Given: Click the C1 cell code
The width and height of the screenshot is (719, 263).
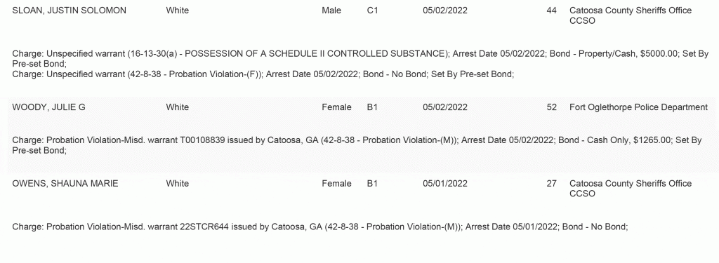Looking at the screenshot, I should click(372, 11).
